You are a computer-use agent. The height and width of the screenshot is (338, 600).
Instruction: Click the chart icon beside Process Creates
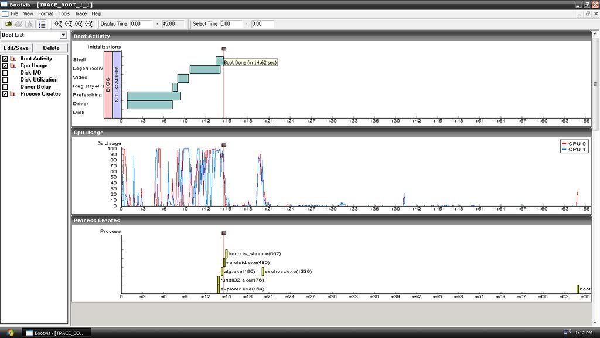13,94
